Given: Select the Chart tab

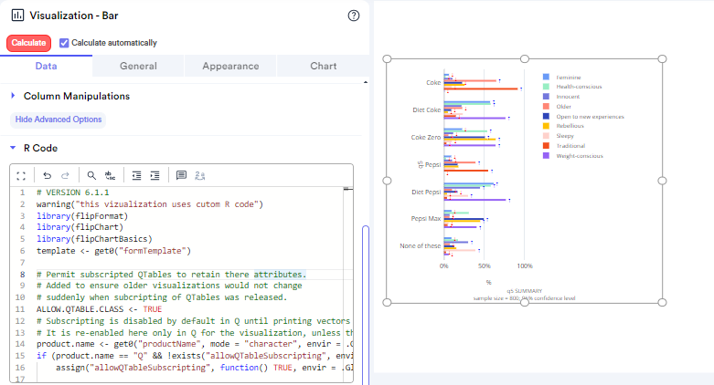Looking at the screenshot, I should (323, 66).
